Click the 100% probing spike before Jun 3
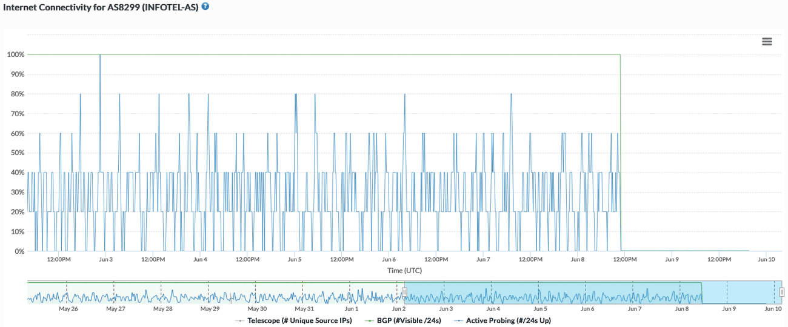Image resolution: width=788 pixels, height=327 pixels. coord(100,56)
